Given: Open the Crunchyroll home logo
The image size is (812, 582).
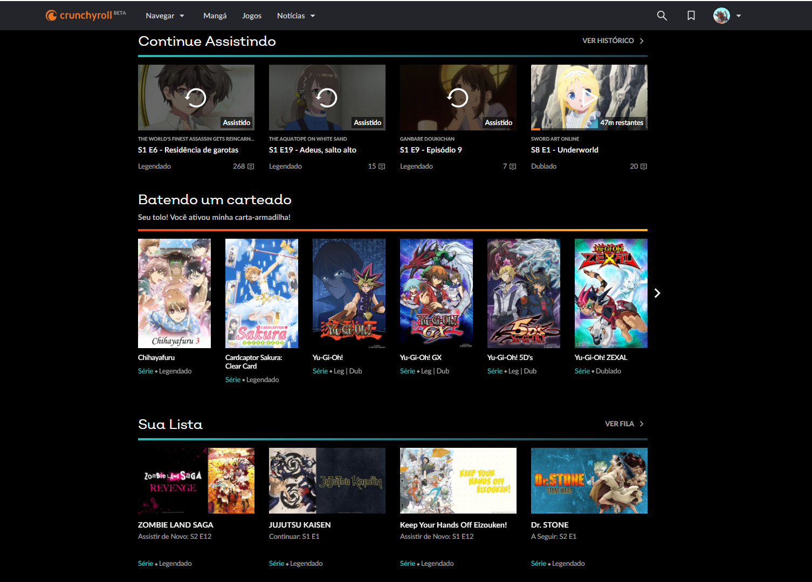Looking at the screenshot, I should point(86,15).
